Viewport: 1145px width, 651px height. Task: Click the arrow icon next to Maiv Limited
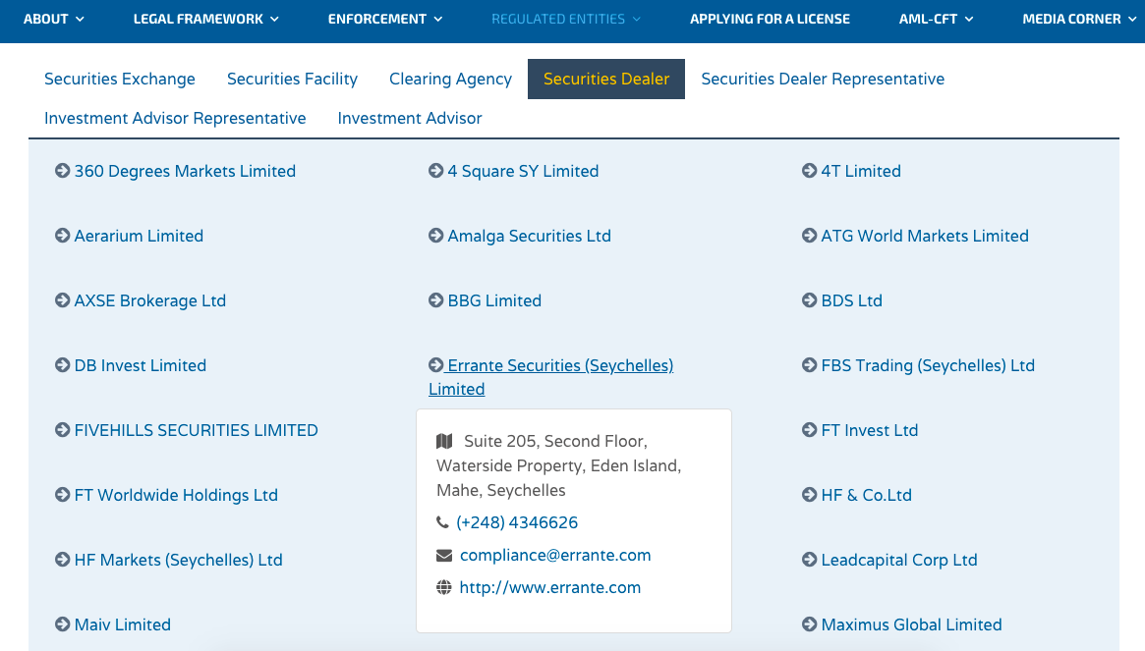tap(61, 624)
